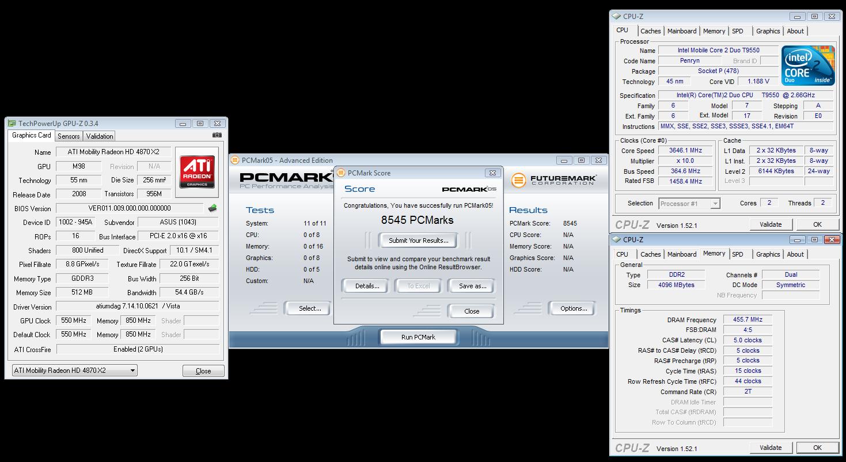
Task: Open SPD tab in upper CPU-Z window
Action: click(738, 31)
